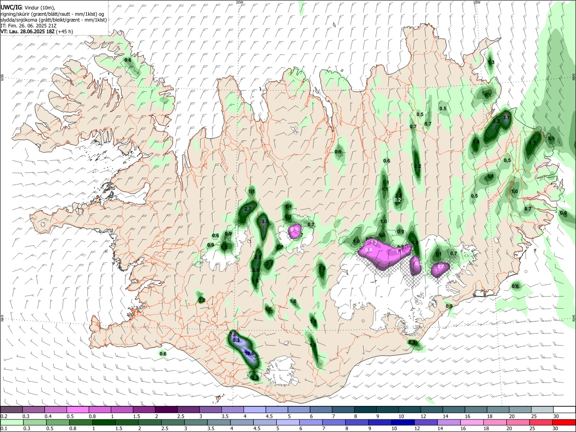Click the 20W longitude label
The image size is (576, 432).
click(239, 2)
